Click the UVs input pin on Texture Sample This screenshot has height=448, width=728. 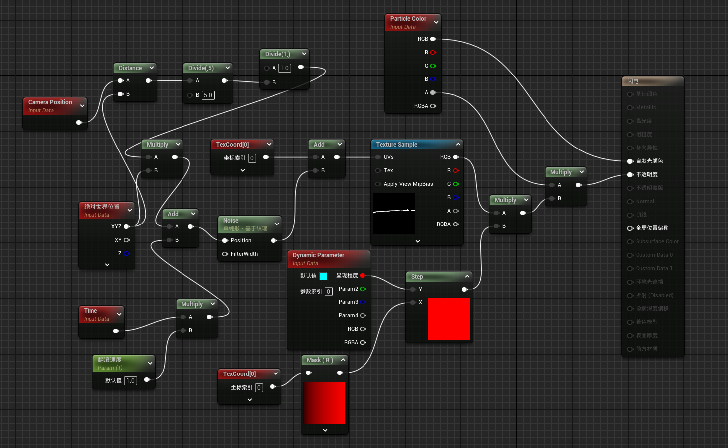pos(378,157)
